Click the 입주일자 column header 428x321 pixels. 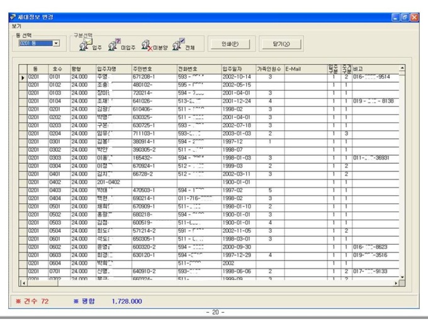coord(239,69)
